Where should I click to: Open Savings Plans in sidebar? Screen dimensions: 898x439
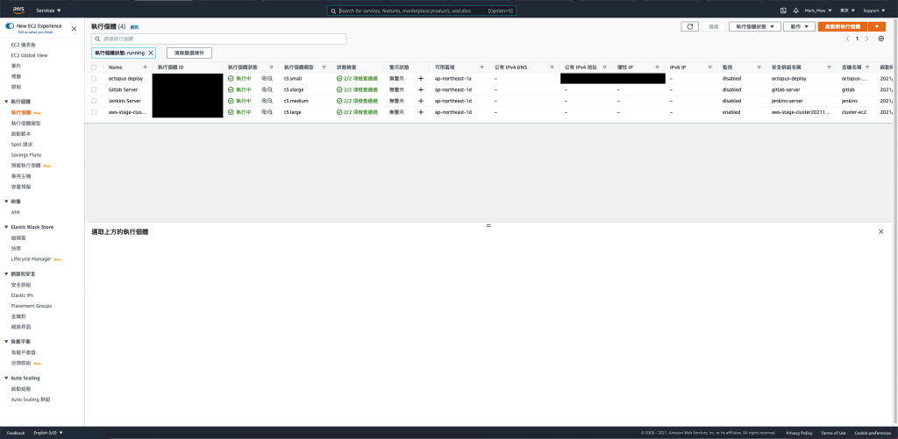[26, 155]
